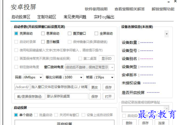Click 保存 next to 更改
Viewport: 179px width, 125px height.
point(109,87)
